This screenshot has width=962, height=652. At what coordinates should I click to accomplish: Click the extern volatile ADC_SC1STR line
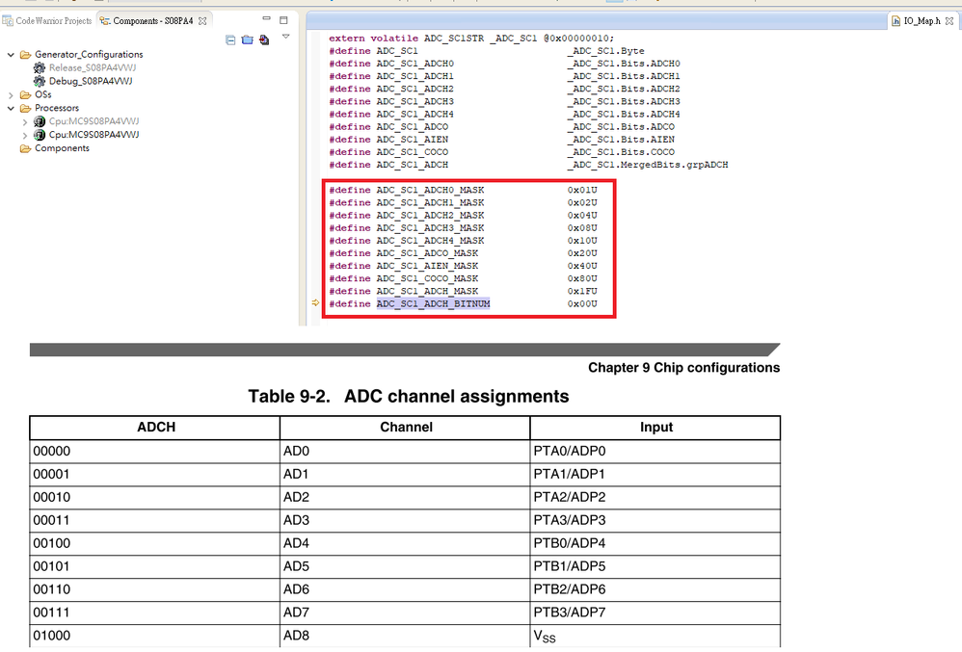tap(470, 38)
